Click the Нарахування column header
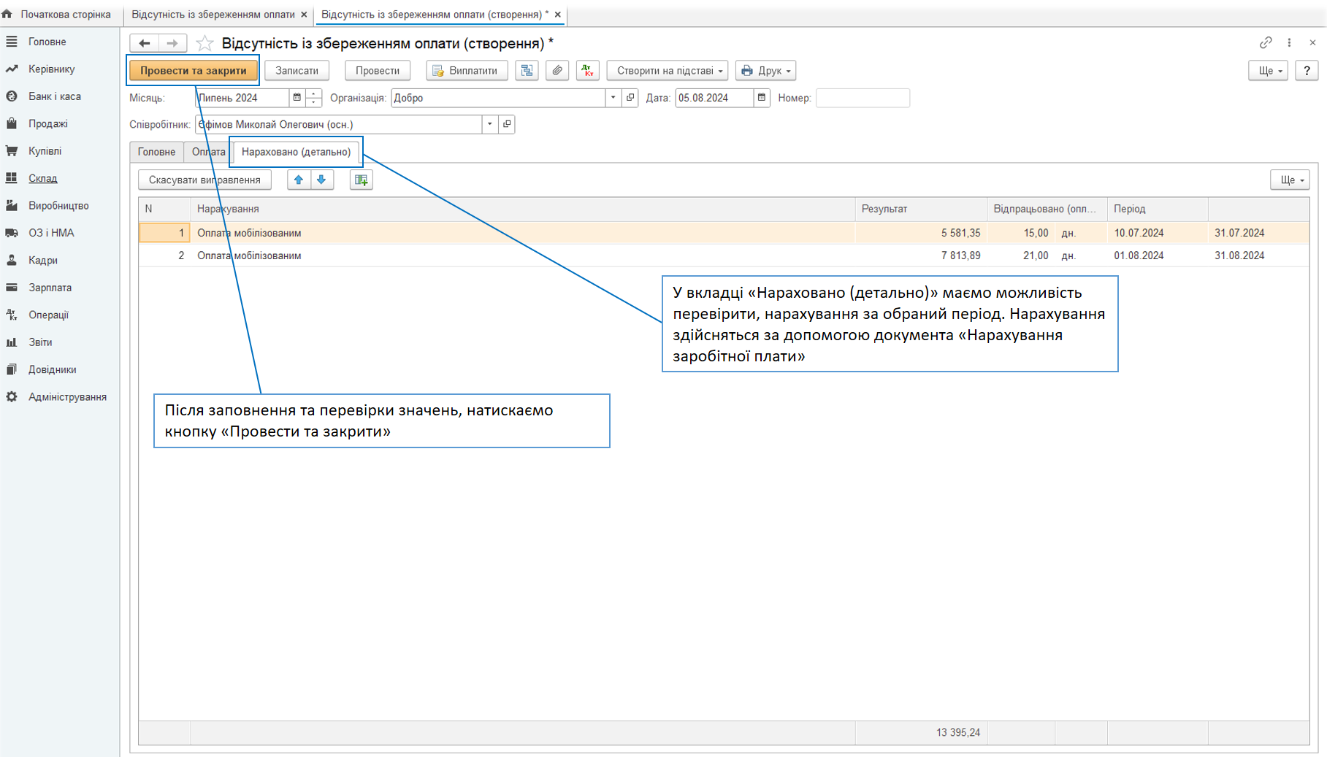The width and height of the screenshot is (1327, 757). pos(522,209)
